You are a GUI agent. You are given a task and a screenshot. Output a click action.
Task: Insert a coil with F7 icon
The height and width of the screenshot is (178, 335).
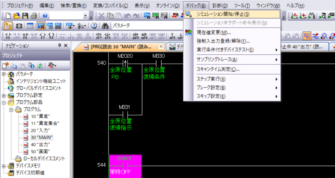[x=42, y=36]
